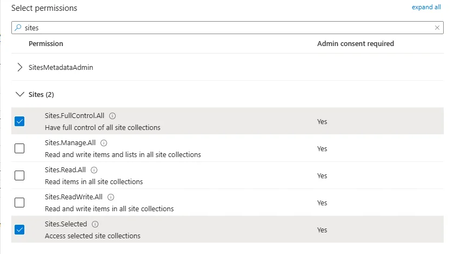Viewport: 454px width, 254px height.
Task: Collapse the Sites (2) group
Action: pyautogui.click(x=19, y=94)
